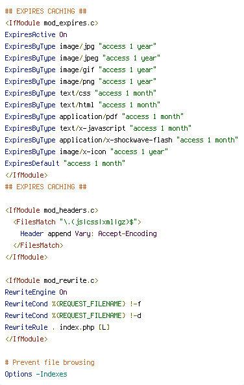Click the FilesMatch regex pattern string
Viewport: 244px width, 385px height.
pyautogui.click(x=99, y=222)
